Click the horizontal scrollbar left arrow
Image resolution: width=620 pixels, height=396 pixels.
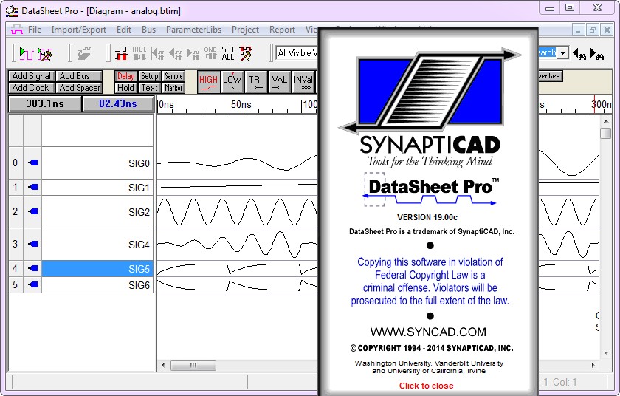click(x=163, y=365)
